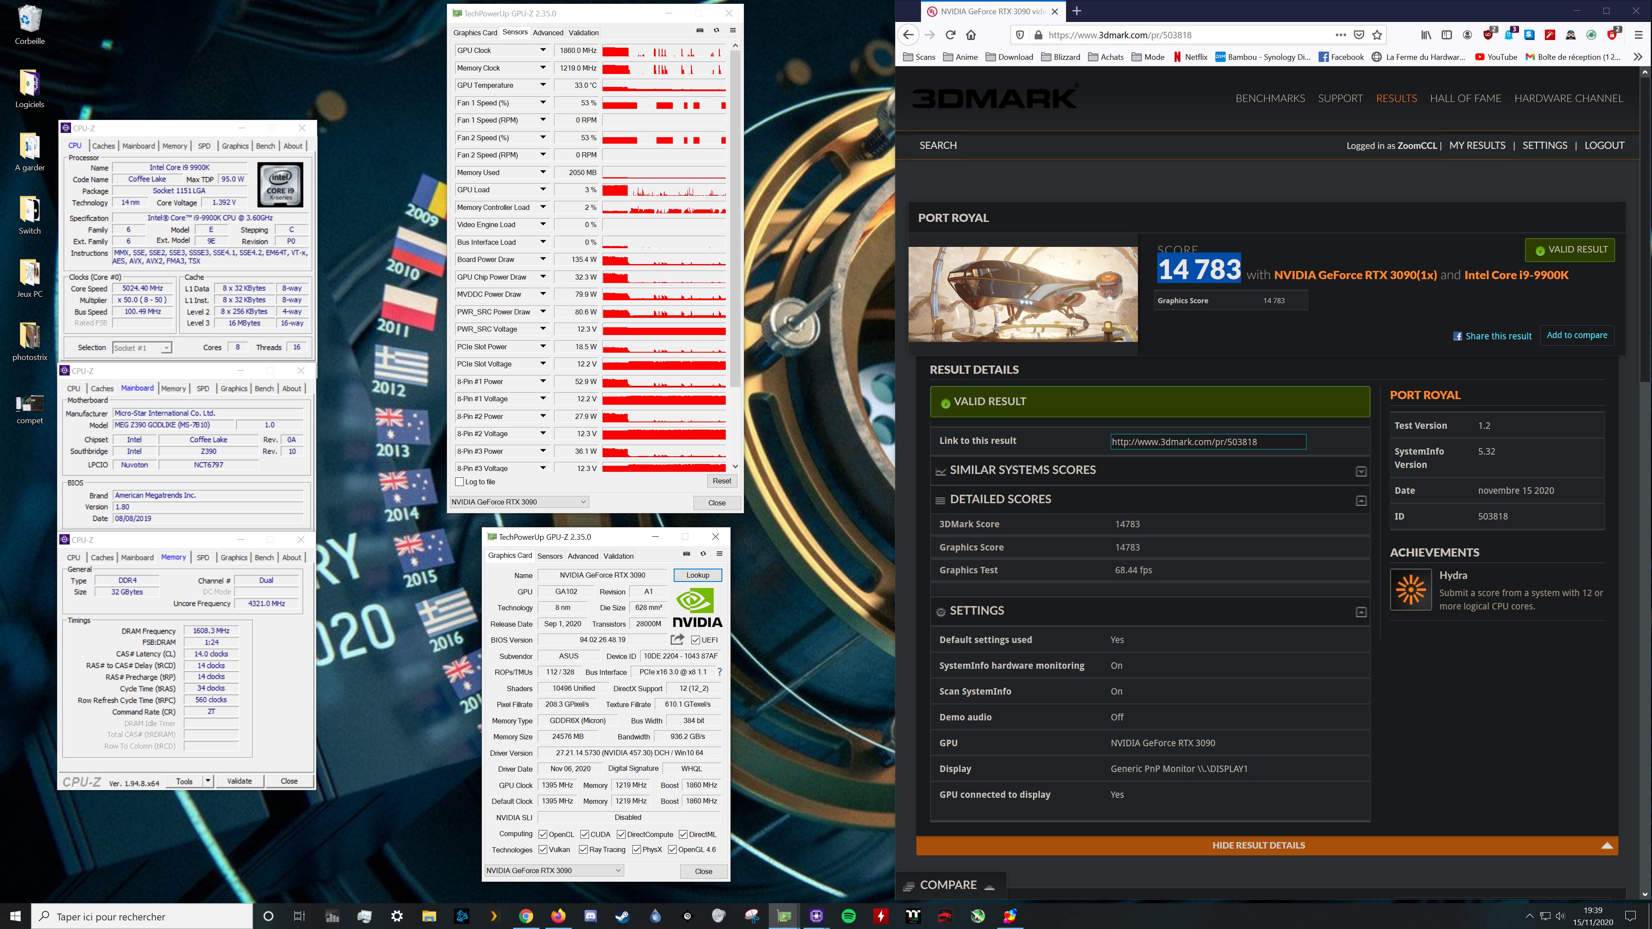This screenshot has width=1652, height=929.
Task: Click the Bus Interface question mark icon
Action: pos(720,672)
